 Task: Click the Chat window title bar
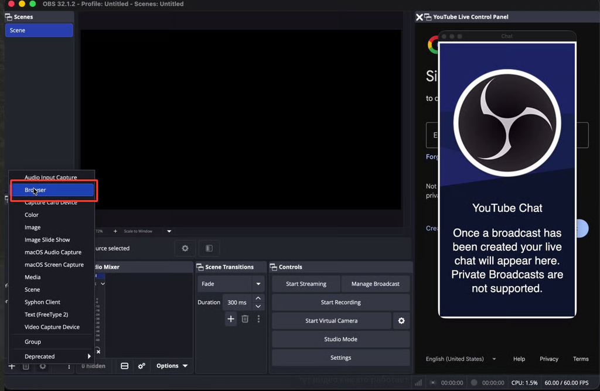click(507, 36)
